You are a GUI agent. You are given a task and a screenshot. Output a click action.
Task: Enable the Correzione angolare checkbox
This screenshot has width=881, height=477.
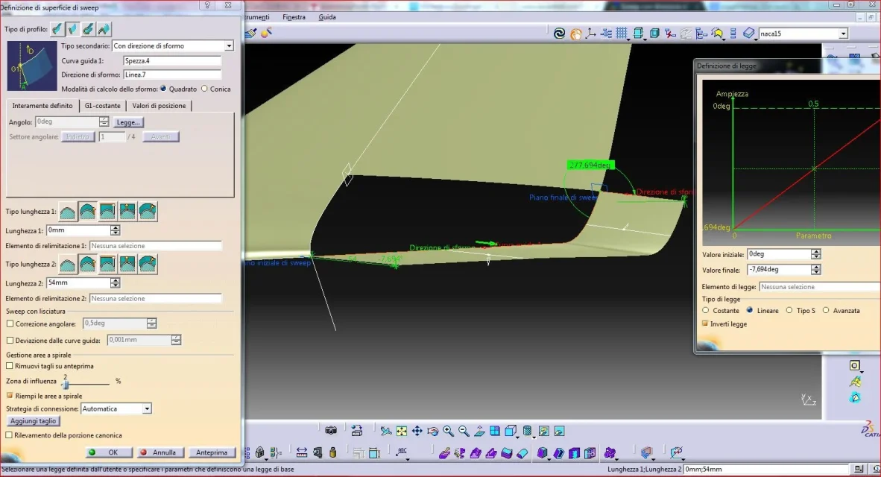coord(10,323)
